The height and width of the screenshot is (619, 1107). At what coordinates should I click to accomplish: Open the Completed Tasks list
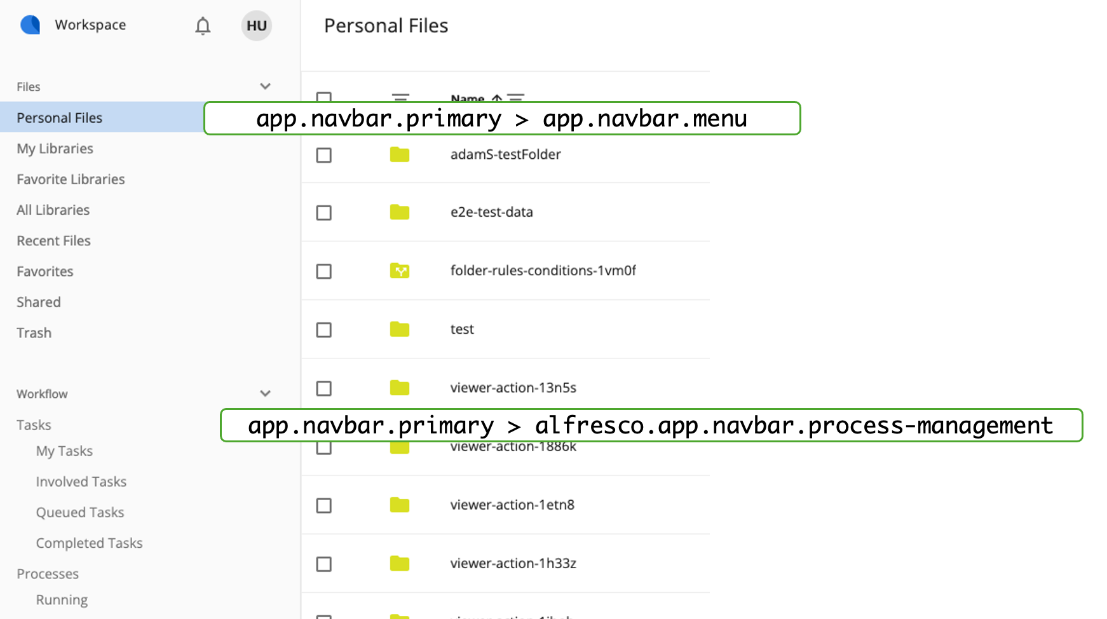(89, 543)
